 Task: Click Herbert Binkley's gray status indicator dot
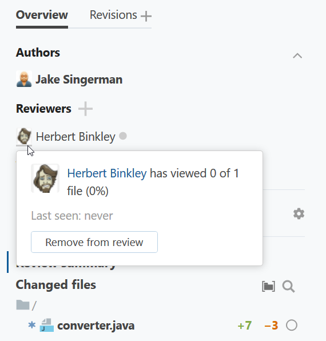(123, 136)
